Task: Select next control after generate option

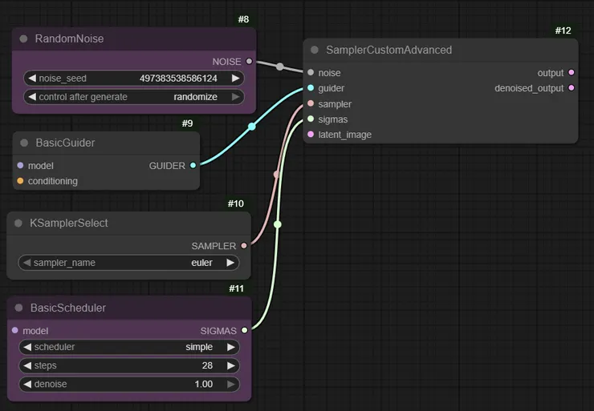Action: coord(236,97)
